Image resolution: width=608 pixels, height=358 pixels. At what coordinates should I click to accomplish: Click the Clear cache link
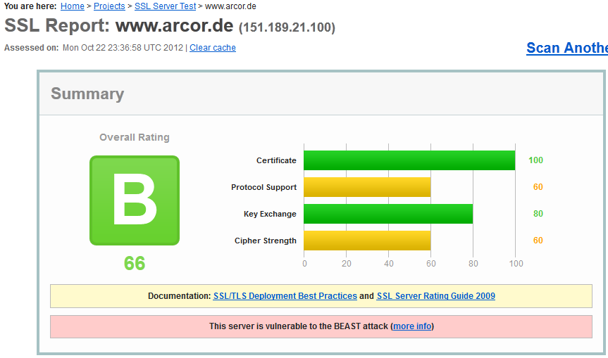point(213,48)
